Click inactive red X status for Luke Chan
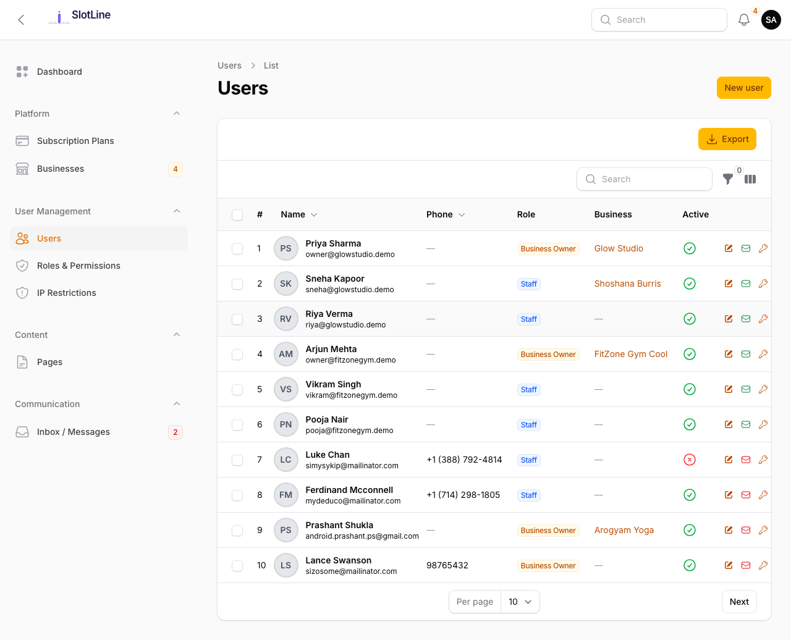791x640 pixels. tap(690, 460)
